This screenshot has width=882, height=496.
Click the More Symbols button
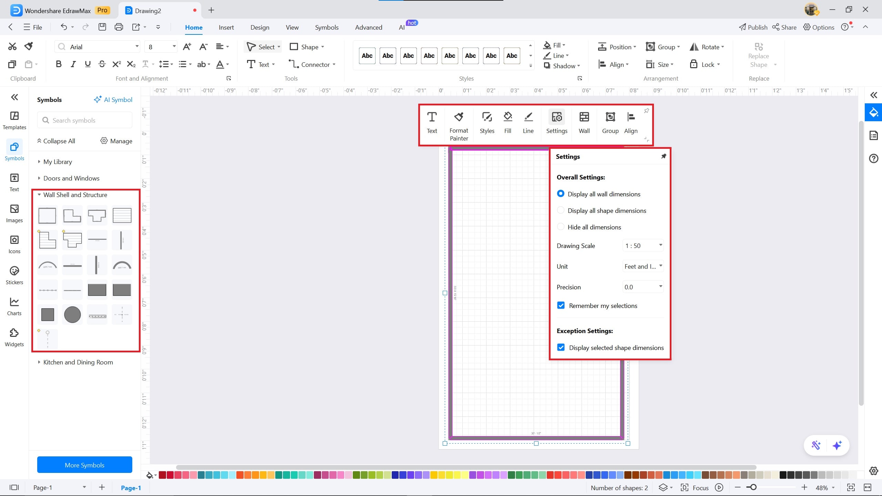[84, 465]
